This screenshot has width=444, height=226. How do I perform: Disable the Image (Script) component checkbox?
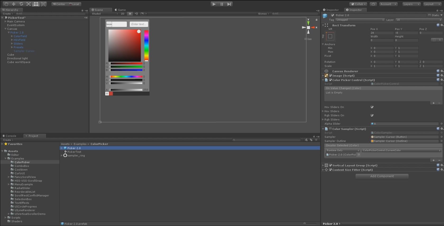tap(330, 76)
